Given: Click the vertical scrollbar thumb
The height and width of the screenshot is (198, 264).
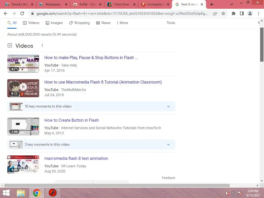Looking at the screenshot, I should click(262, 44).
